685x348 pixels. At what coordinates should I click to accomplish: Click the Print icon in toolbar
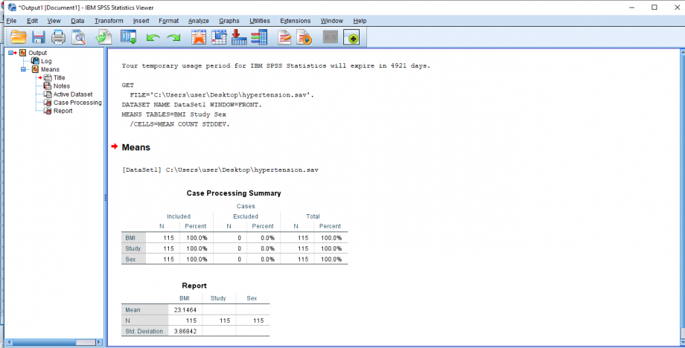pos(59,37)
